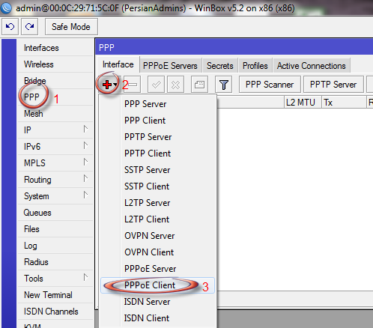Open the Active Connections tab
The height and width of the screenshot is (328, 373).
pyautogui.click(x=312, y=66)
